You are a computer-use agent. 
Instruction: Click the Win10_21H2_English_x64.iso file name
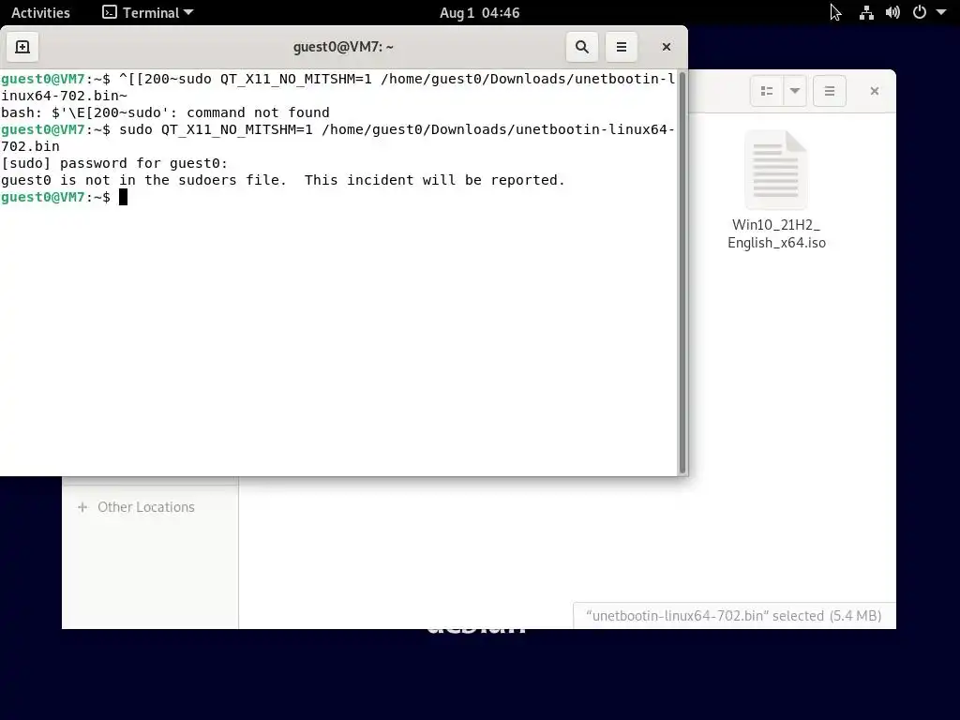click(x=776, y=233)
